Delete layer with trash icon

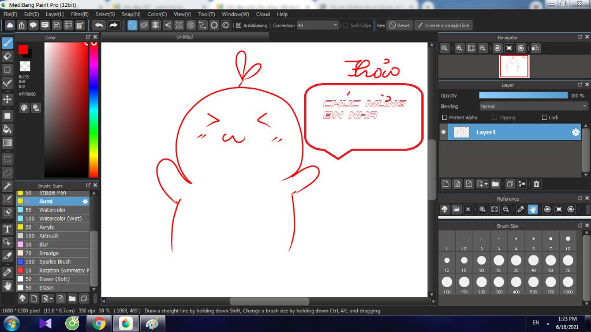pos(536,184)
